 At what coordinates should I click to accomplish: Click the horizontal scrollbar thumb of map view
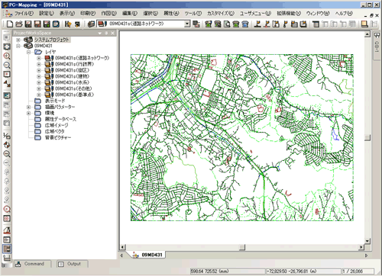coord(242,247)
